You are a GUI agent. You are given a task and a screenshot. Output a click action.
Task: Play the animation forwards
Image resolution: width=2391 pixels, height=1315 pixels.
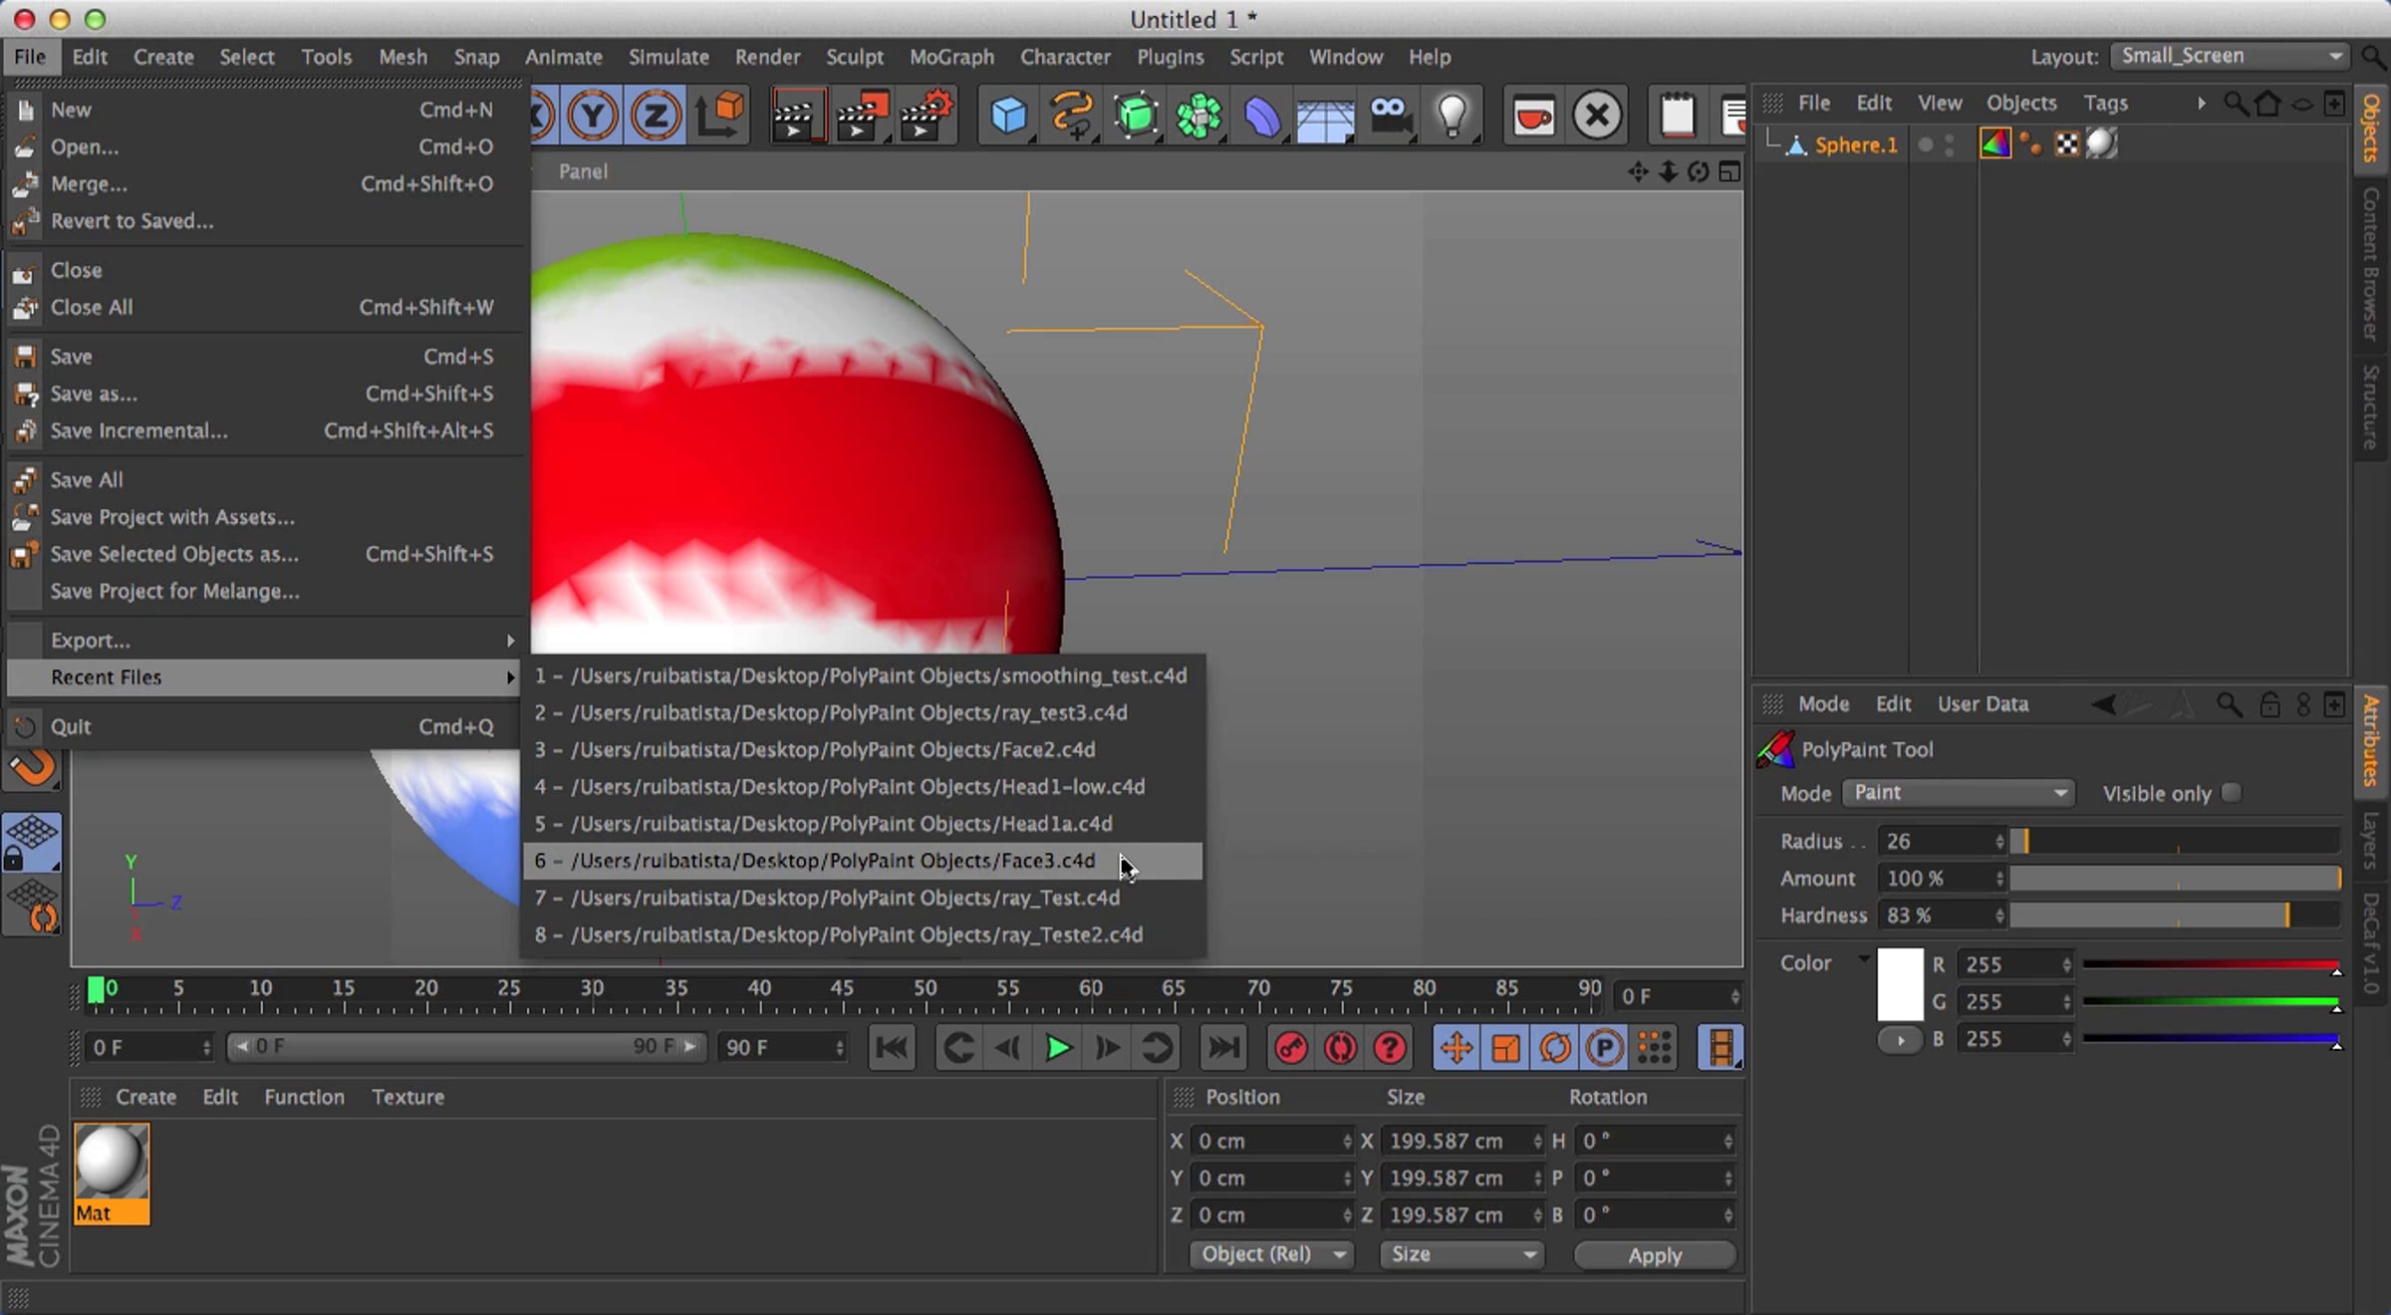[1057, 1048]
